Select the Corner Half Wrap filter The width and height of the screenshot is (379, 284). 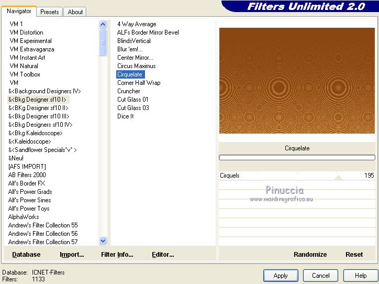click(x=139, y=83)
